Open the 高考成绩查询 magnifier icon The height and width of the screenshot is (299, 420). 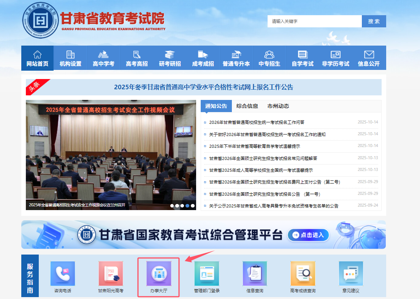pos(303,274)
